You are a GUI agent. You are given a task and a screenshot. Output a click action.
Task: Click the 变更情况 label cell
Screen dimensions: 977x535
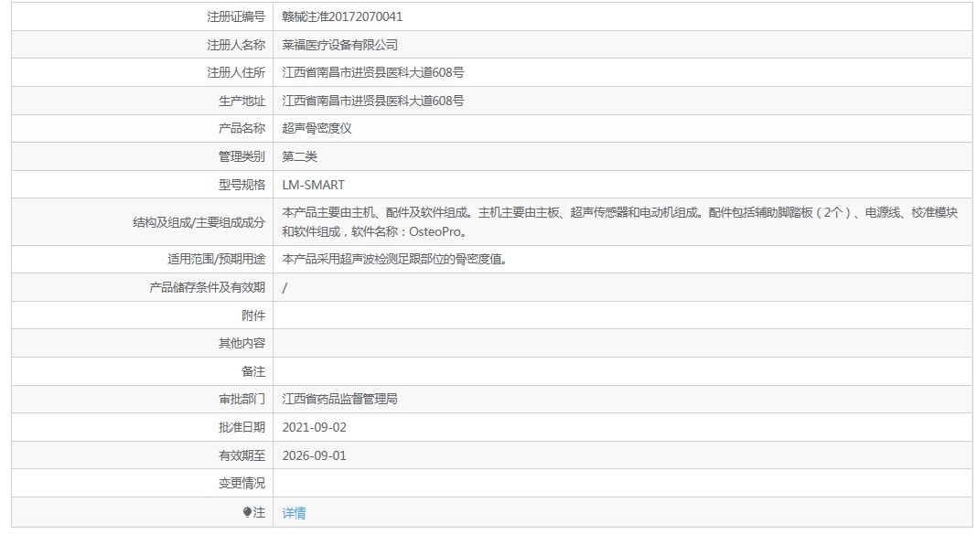coord(142,483)
